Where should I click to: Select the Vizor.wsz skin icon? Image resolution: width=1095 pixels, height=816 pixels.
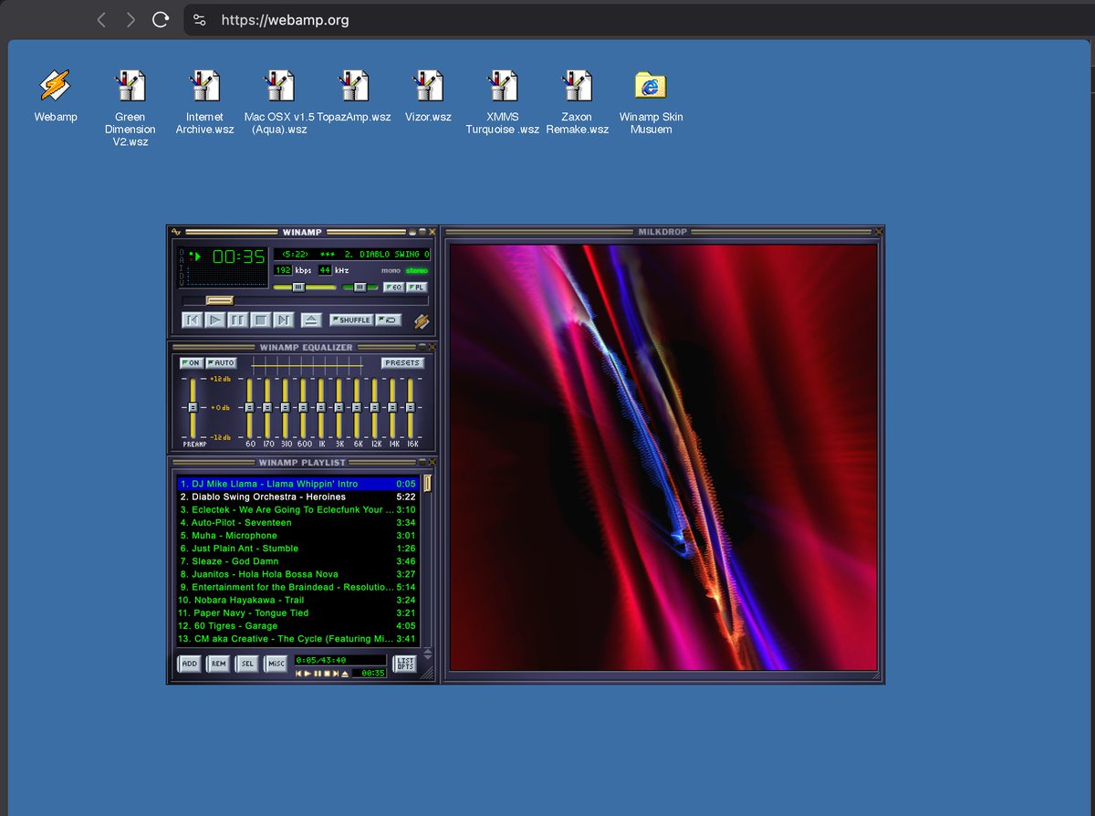point(428,98)
